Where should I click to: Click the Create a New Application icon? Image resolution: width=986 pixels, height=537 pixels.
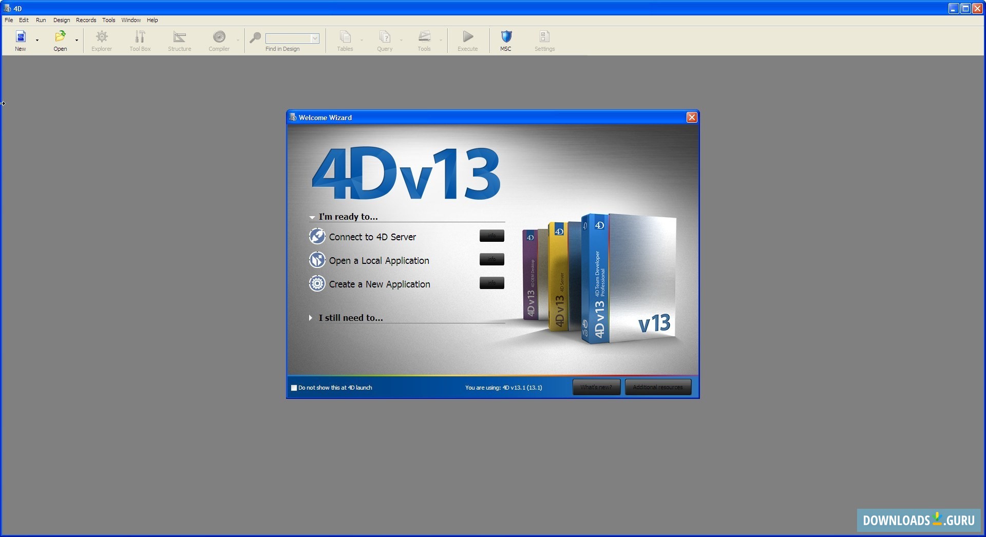[317, 284]
